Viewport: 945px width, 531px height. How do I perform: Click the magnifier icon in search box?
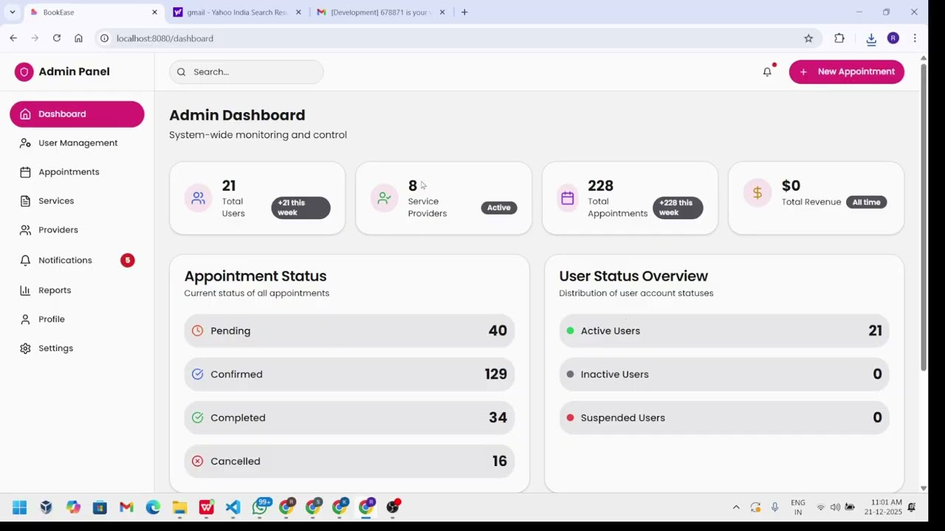[181, 72]
